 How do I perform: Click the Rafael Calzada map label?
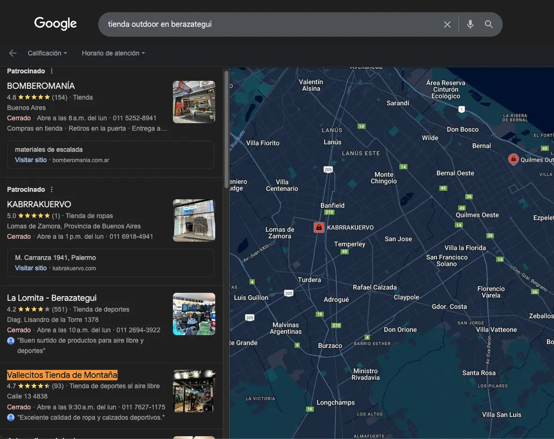point(375,287)
